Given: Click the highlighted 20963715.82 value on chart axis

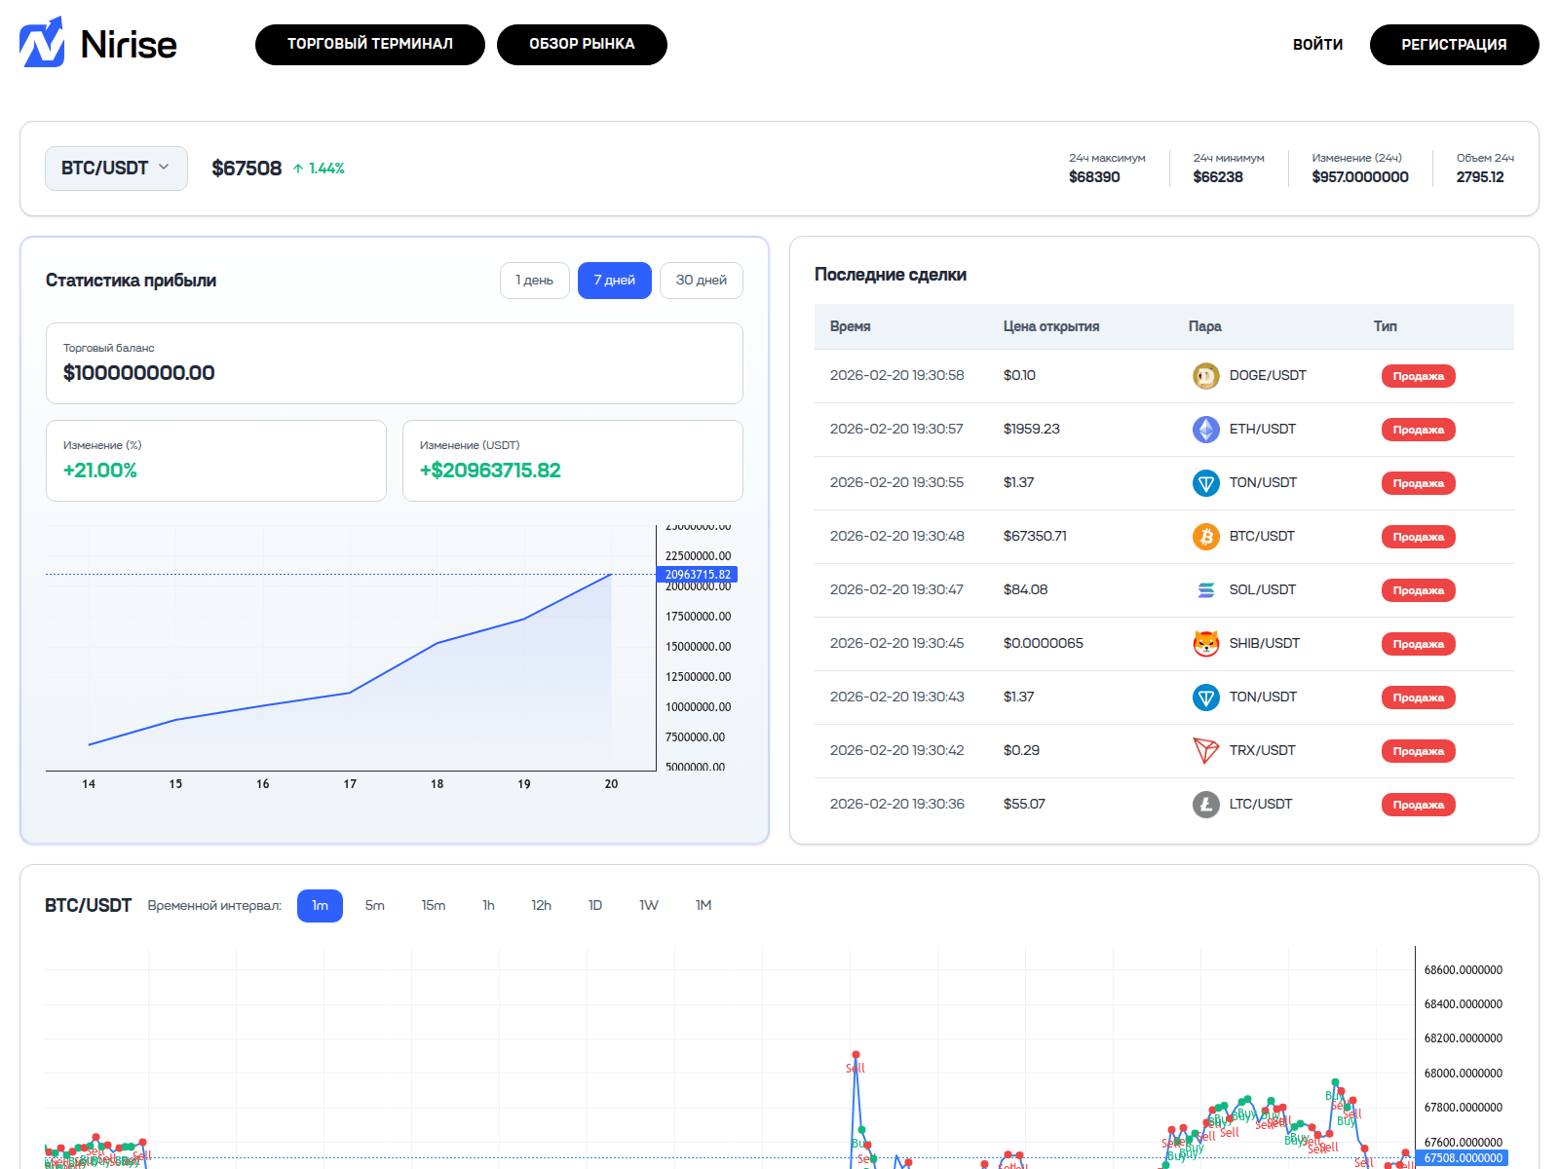Looking at the screenshot, I should click(x=698, y=575).
